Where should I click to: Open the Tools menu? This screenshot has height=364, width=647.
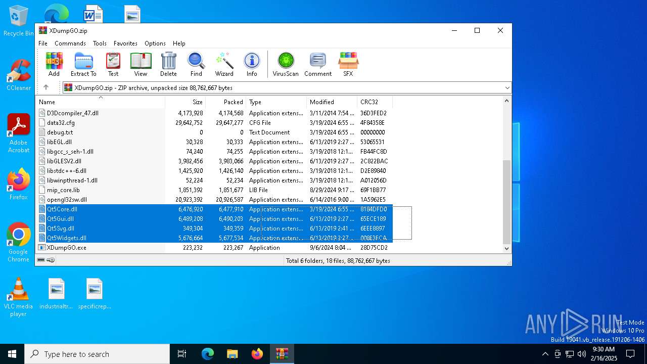[100, 43]
